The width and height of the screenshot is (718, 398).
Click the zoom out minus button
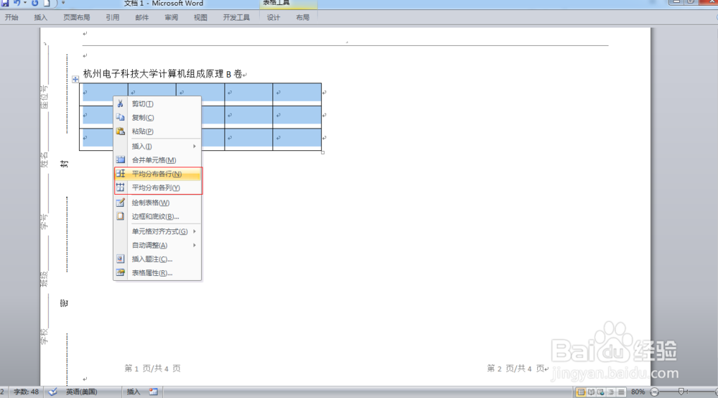click(x=655, y=392)
